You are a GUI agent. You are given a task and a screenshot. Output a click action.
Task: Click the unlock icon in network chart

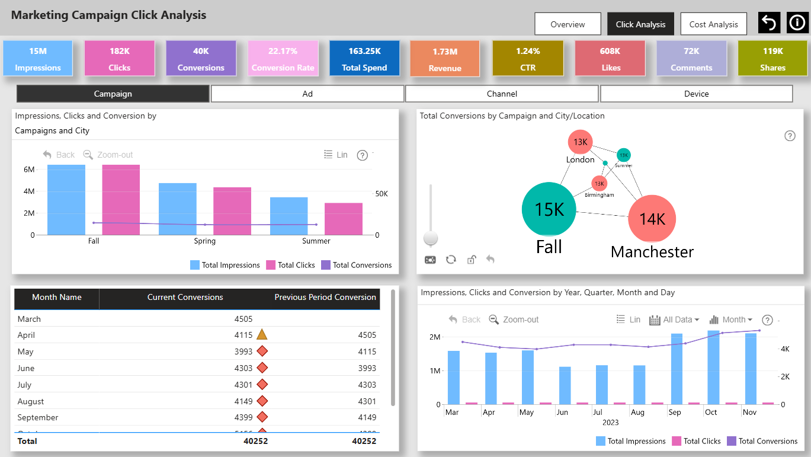tap(471, 260)
